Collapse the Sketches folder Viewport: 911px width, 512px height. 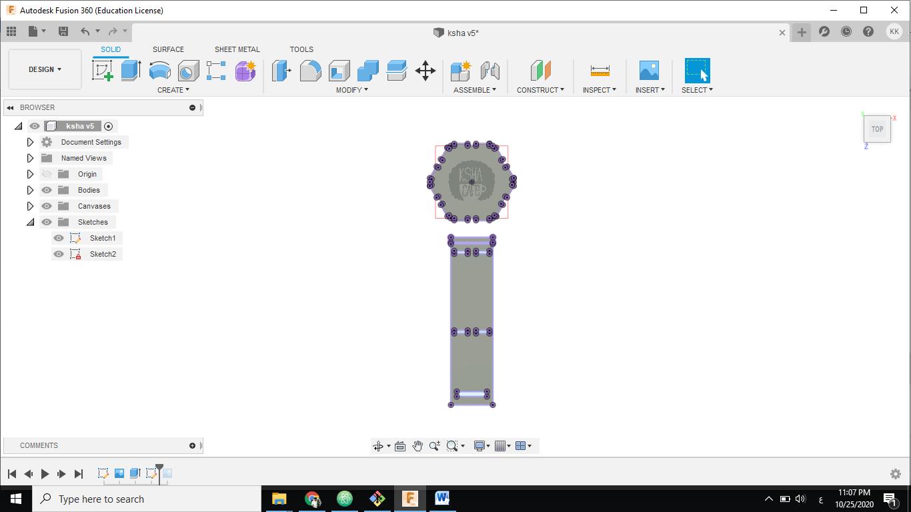click(30, 222)
